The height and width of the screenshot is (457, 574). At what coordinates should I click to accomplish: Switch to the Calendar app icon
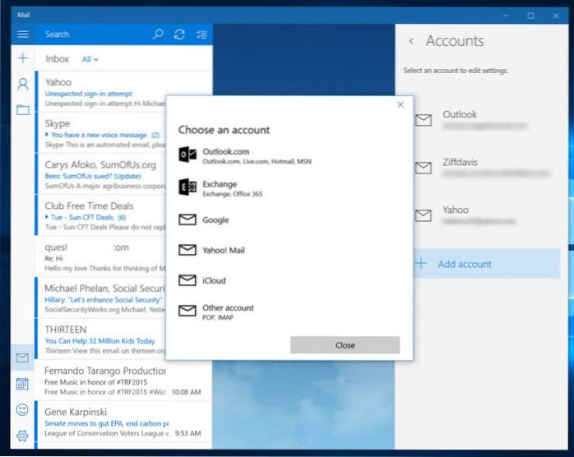coord(22,384)
